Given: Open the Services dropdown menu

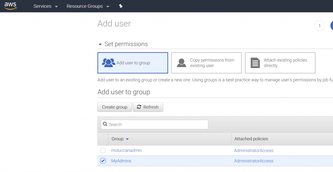Looking at the screenshot, I should point(46,6).
